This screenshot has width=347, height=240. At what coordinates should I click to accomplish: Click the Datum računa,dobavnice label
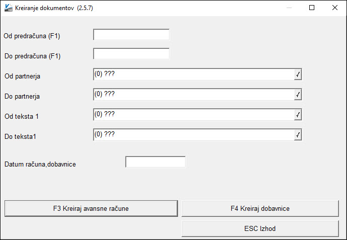pyautogui.click(x=40, y=165)
